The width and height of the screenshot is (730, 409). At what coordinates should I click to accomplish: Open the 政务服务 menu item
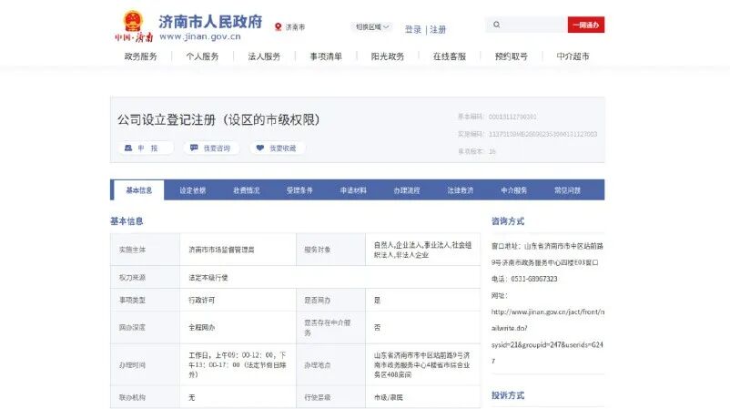point(141,56)
